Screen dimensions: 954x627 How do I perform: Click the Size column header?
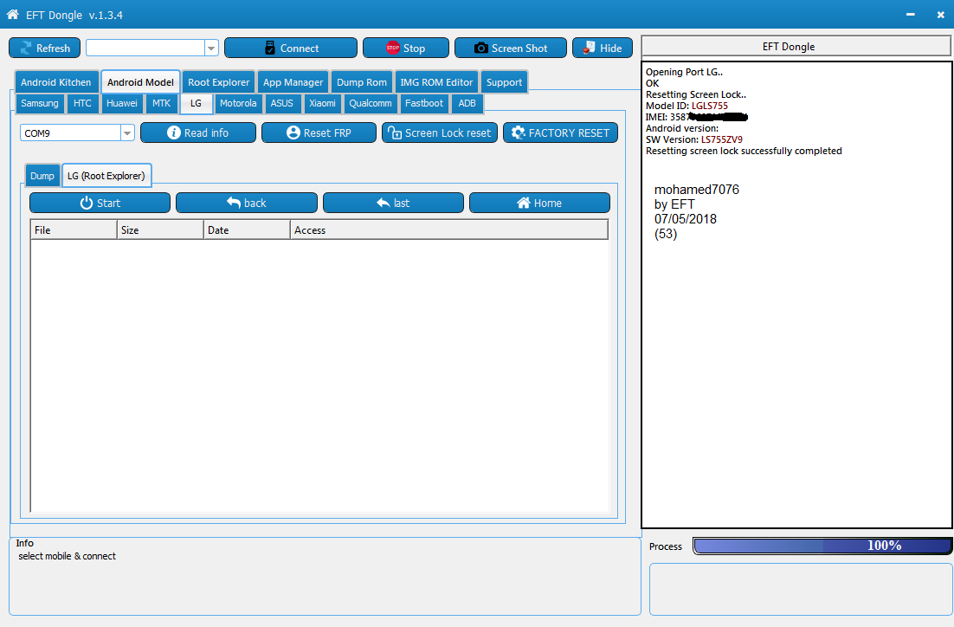(x=160, y=230)
